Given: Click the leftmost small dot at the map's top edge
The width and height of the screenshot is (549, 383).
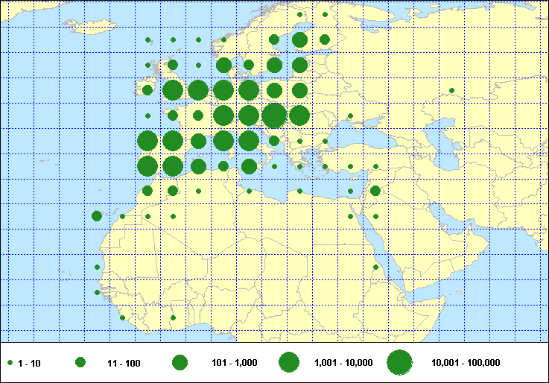Looking at the screenshot, I should click(299, 14).
